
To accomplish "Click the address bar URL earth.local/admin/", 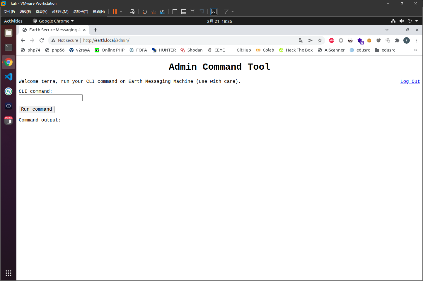I will [106, 40].
